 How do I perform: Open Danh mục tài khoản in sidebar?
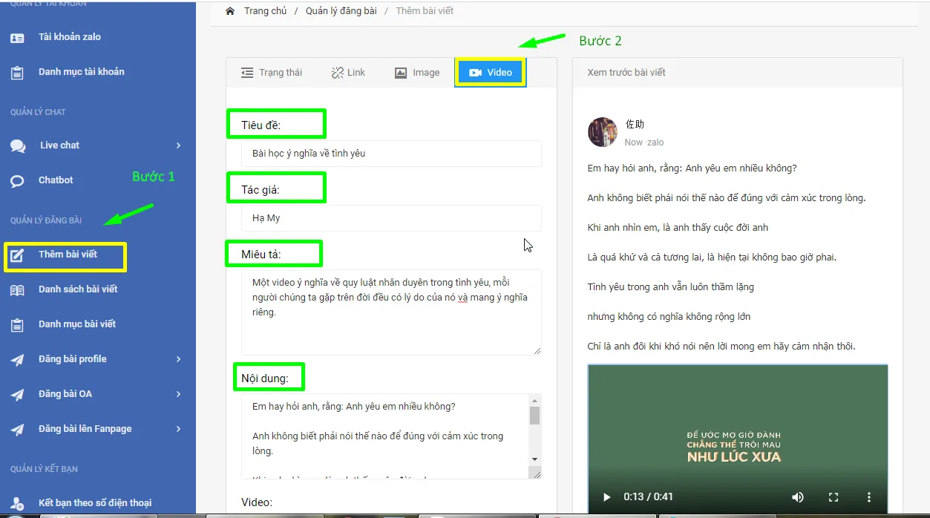tap(81, 72)
